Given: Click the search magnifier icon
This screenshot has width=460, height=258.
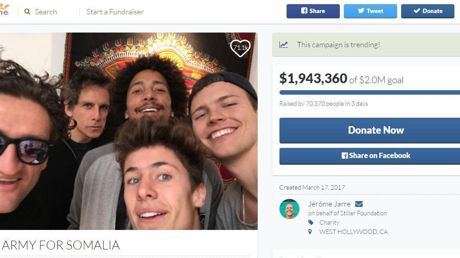Looking at the screenshot, I should 27,12.
